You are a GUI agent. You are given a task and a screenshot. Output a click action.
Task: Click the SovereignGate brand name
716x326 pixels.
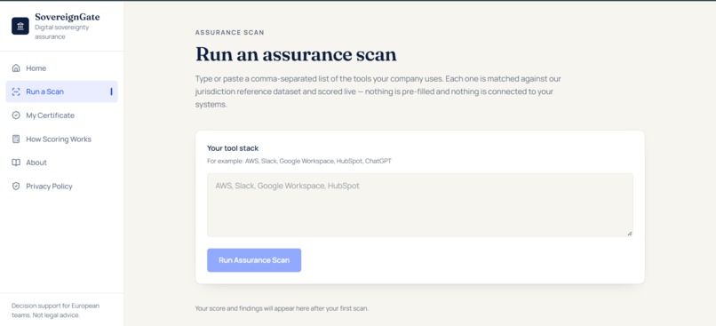click(68, 18)
